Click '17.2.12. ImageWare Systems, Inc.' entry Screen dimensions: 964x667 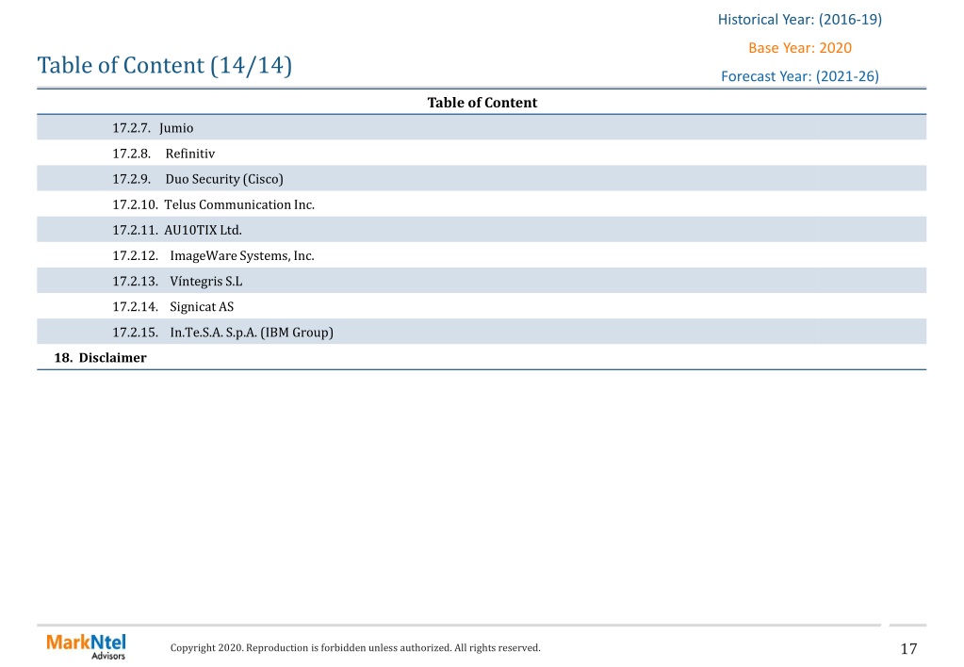coord(482,255)
